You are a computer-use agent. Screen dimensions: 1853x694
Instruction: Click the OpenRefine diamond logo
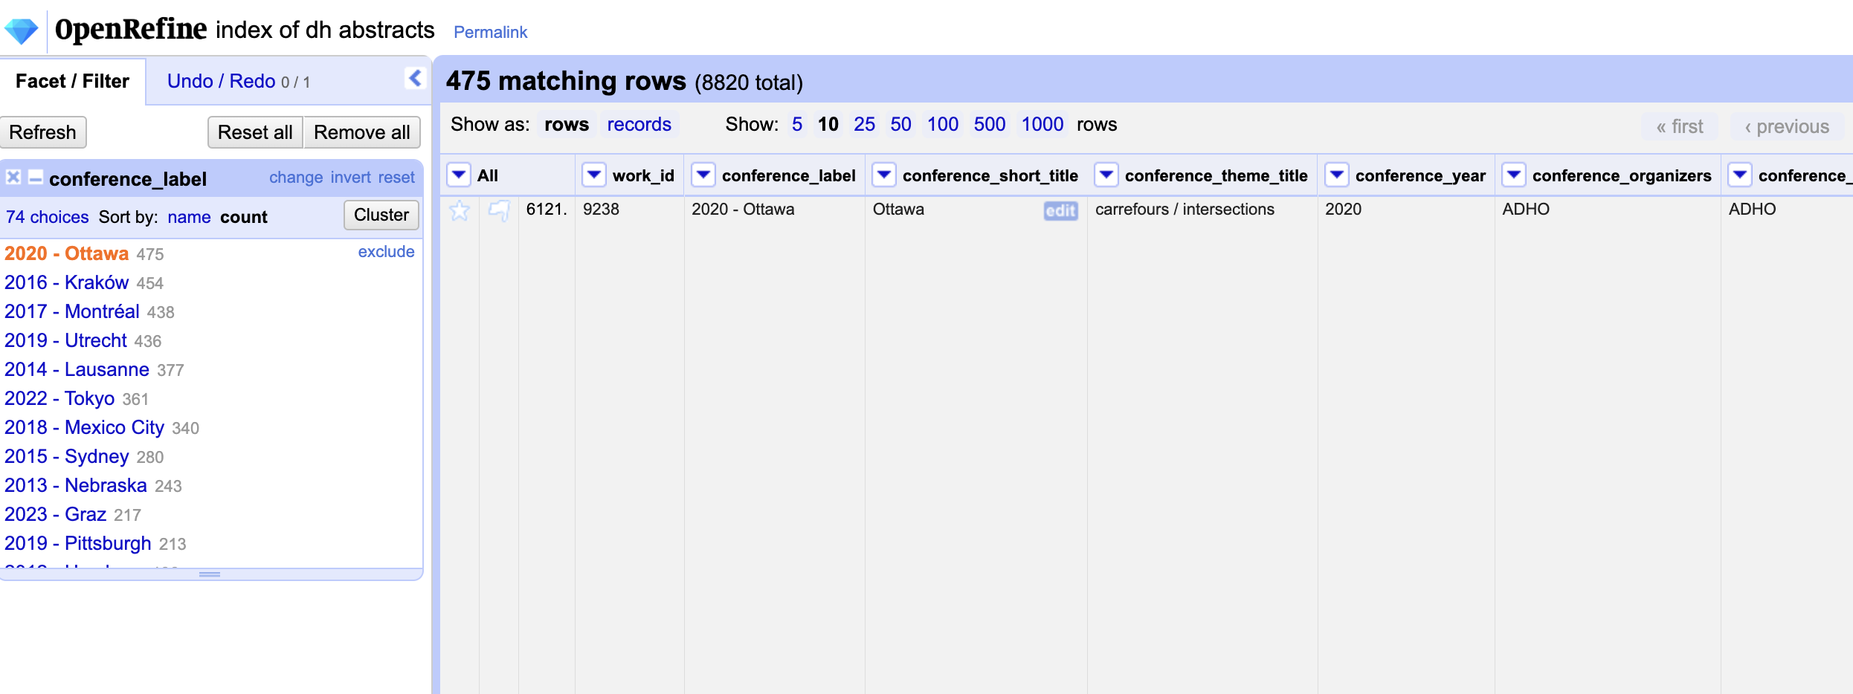click(21, 30)
